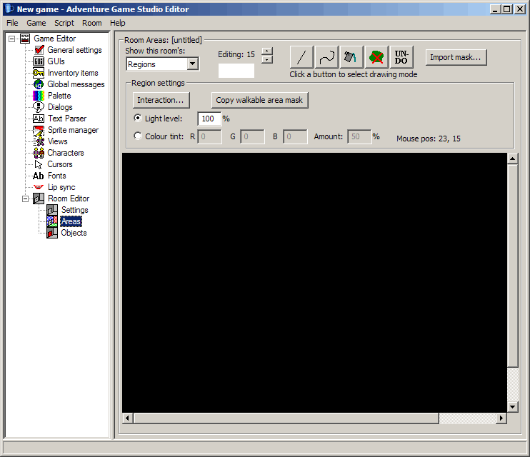The width and height of the screenshot is (530, 457).
Task: Click the white region colour swatch
Action: point(236,71)
